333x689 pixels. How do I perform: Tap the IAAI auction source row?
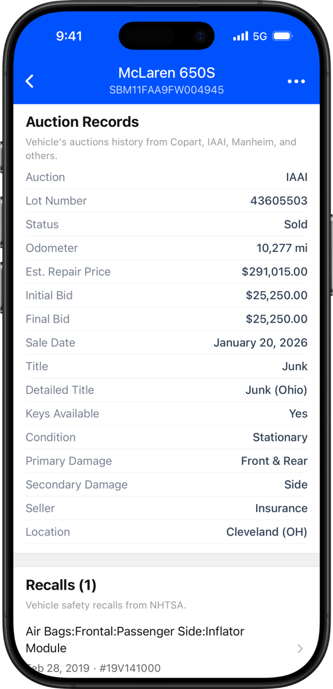point(166,177)
